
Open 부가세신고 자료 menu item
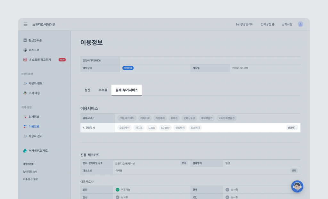click(x=38, y=151)
